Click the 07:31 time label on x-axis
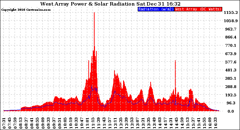240x130 pixels. click(4, 123)
